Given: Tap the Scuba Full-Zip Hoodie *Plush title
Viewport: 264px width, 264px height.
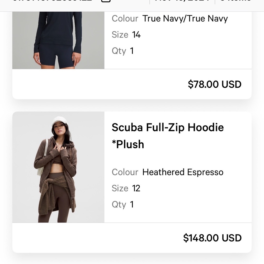Looking at the screenshot, I should point(168,136).
